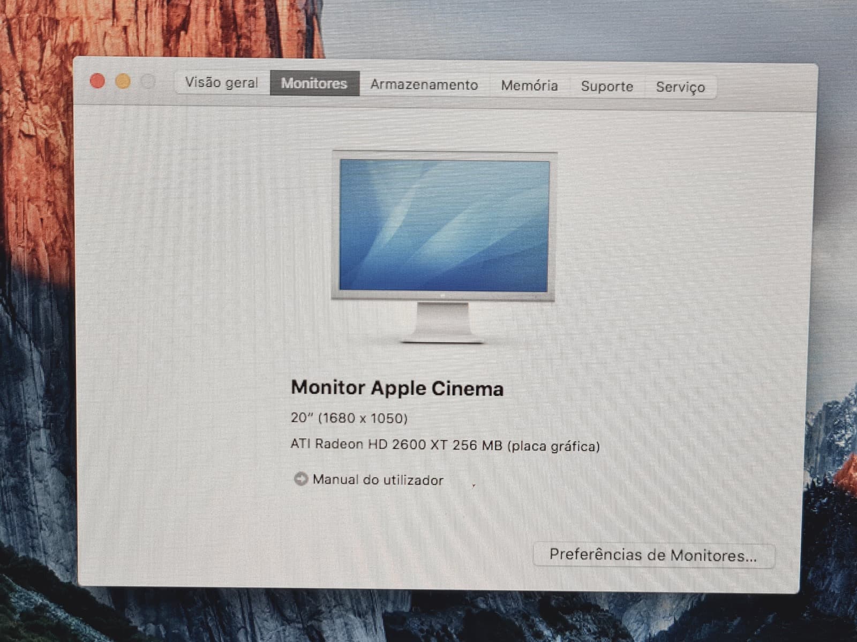Click the Preferências de Monitores button

point(653,555)
